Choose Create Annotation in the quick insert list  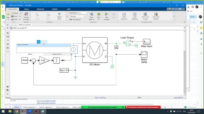(x=44, y=45)
